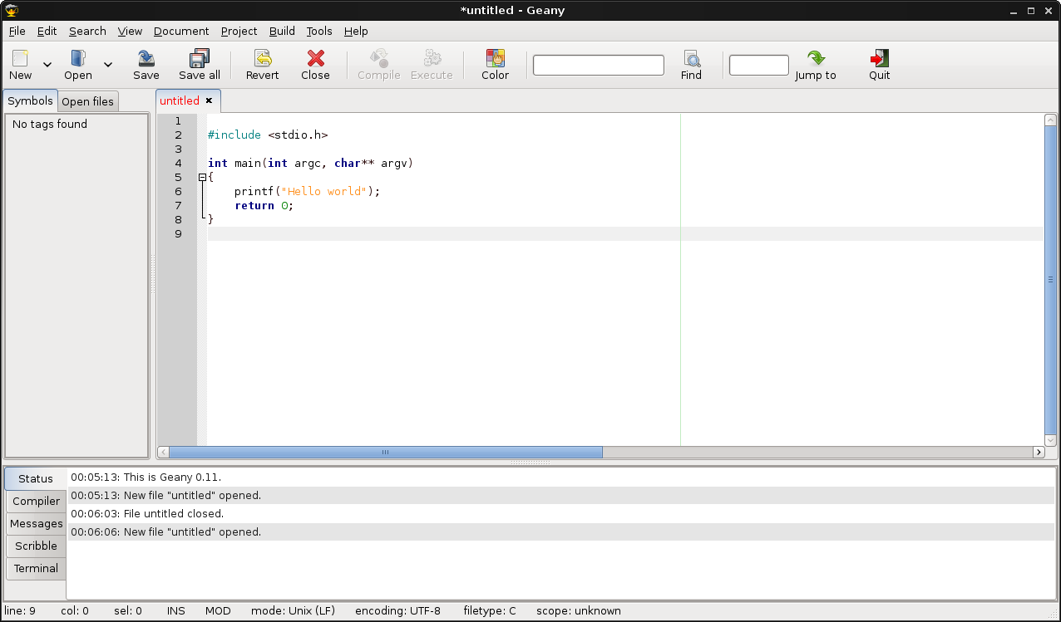Viewport: 1061px width, 622px height.
Task: Close the untitled document tab
Action: pos(209,100)
